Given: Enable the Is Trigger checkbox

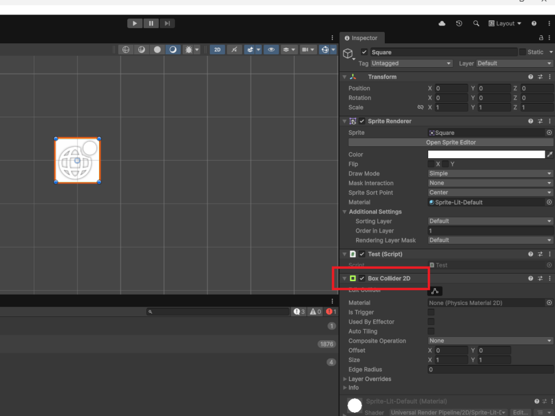Looking at the screenshot, I should pyautogui.click(x=431, y=312).
